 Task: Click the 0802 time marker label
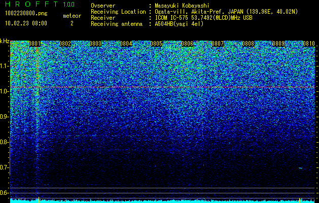(65, 44)
